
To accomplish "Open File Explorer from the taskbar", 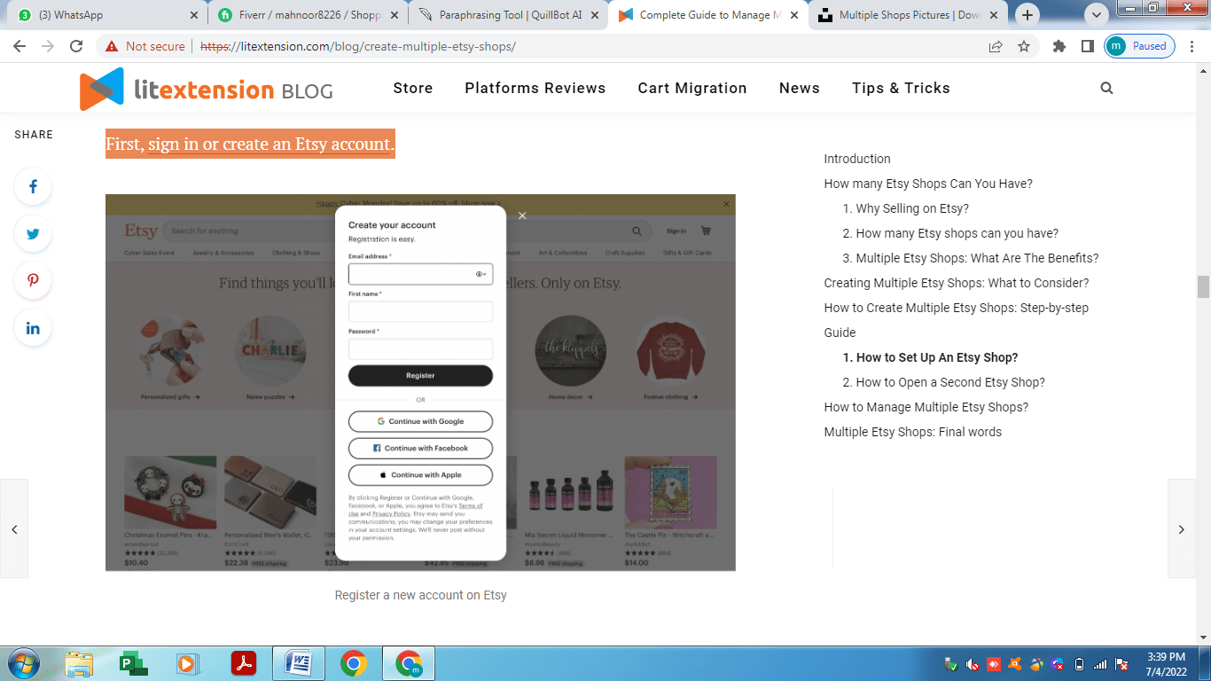I will click(79, 663).
